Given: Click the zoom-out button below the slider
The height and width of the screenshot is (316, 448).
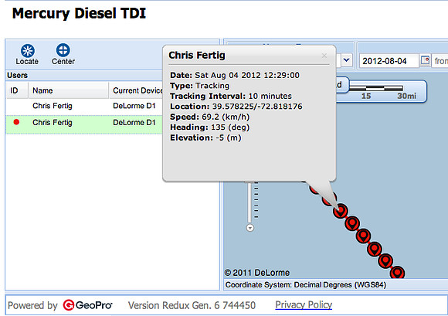Looking at the screenshot, I should 250,228.
